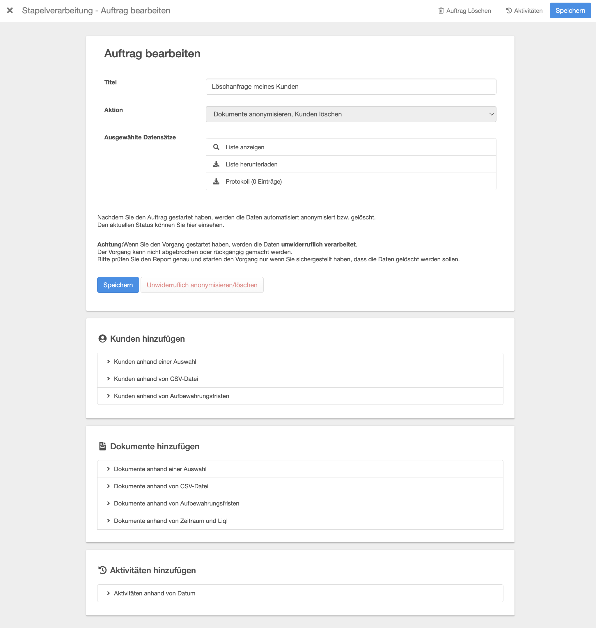Expand Aktivitäten anhand von Datum

point(155,593)
